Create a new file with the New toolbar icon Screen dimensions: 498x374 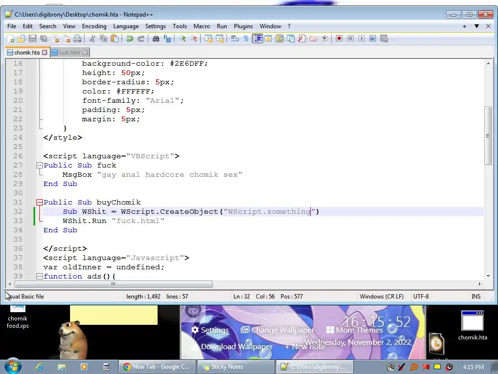pos(10,38)
